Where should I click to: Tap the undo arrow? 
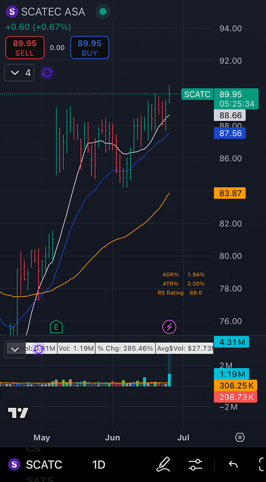[233, 464]
